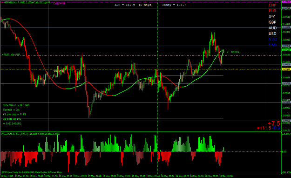Click the grey 2.10500 round-number price tag
This screenshot has width=291, height=178.
[286, 27]
